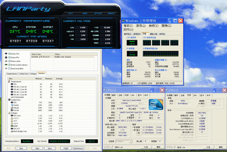Click the chip icon beside CPU Core voltage

click(12, 116)
